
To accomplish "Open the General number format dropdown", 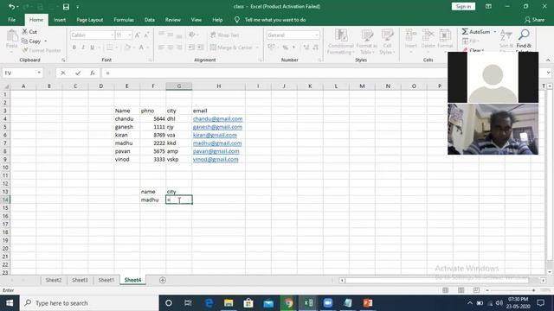I will tap(316, 35).
